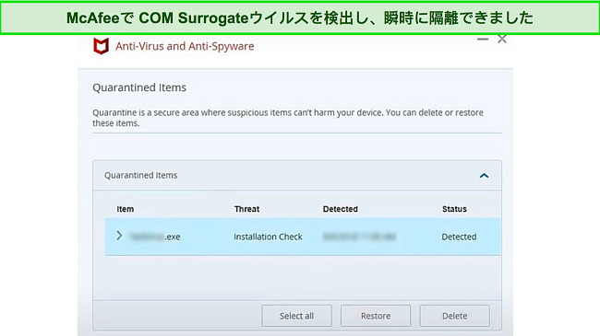Viewport: 600px width, 336px height.
Task: Click the Anti-Virus and Anti-Spyware title
Action: [185, 46]
